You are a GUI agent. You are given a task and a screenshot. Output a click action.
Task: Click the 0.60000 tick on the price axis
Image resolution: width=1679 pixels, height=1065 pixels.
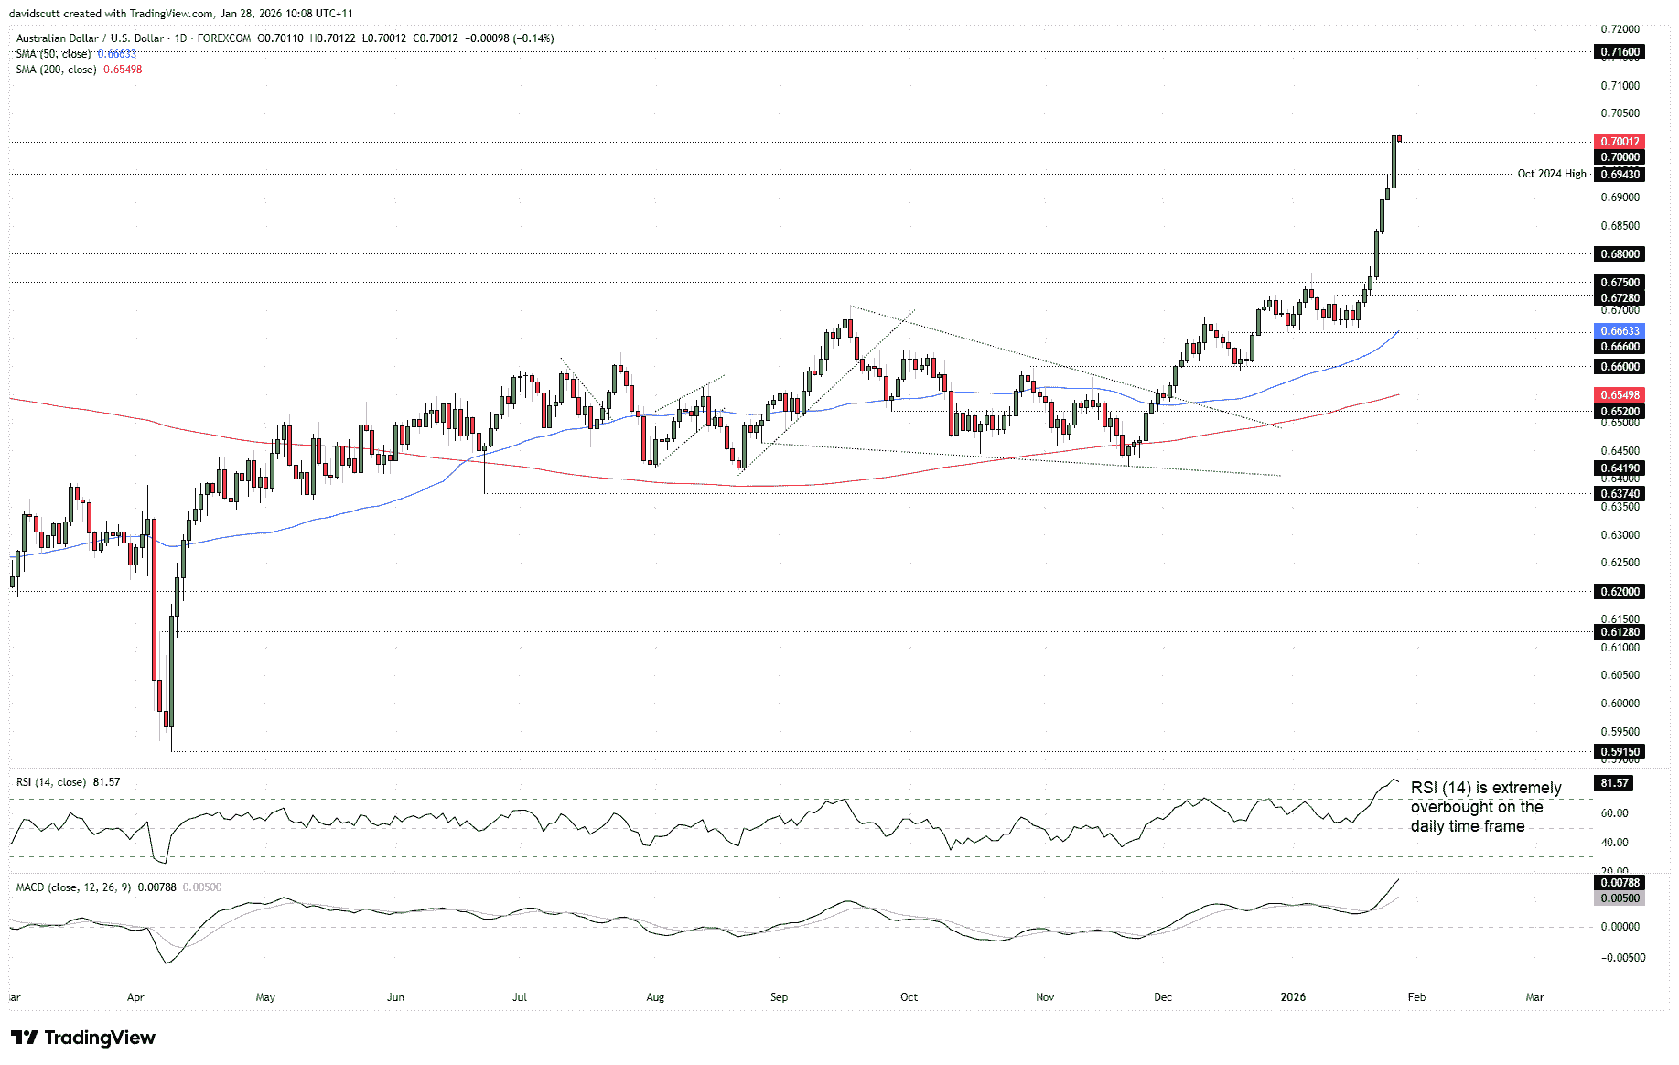pos(1620,704)
